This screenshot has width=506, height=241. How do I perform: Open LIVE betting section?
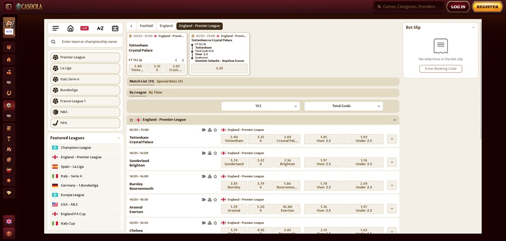[85, 28]
